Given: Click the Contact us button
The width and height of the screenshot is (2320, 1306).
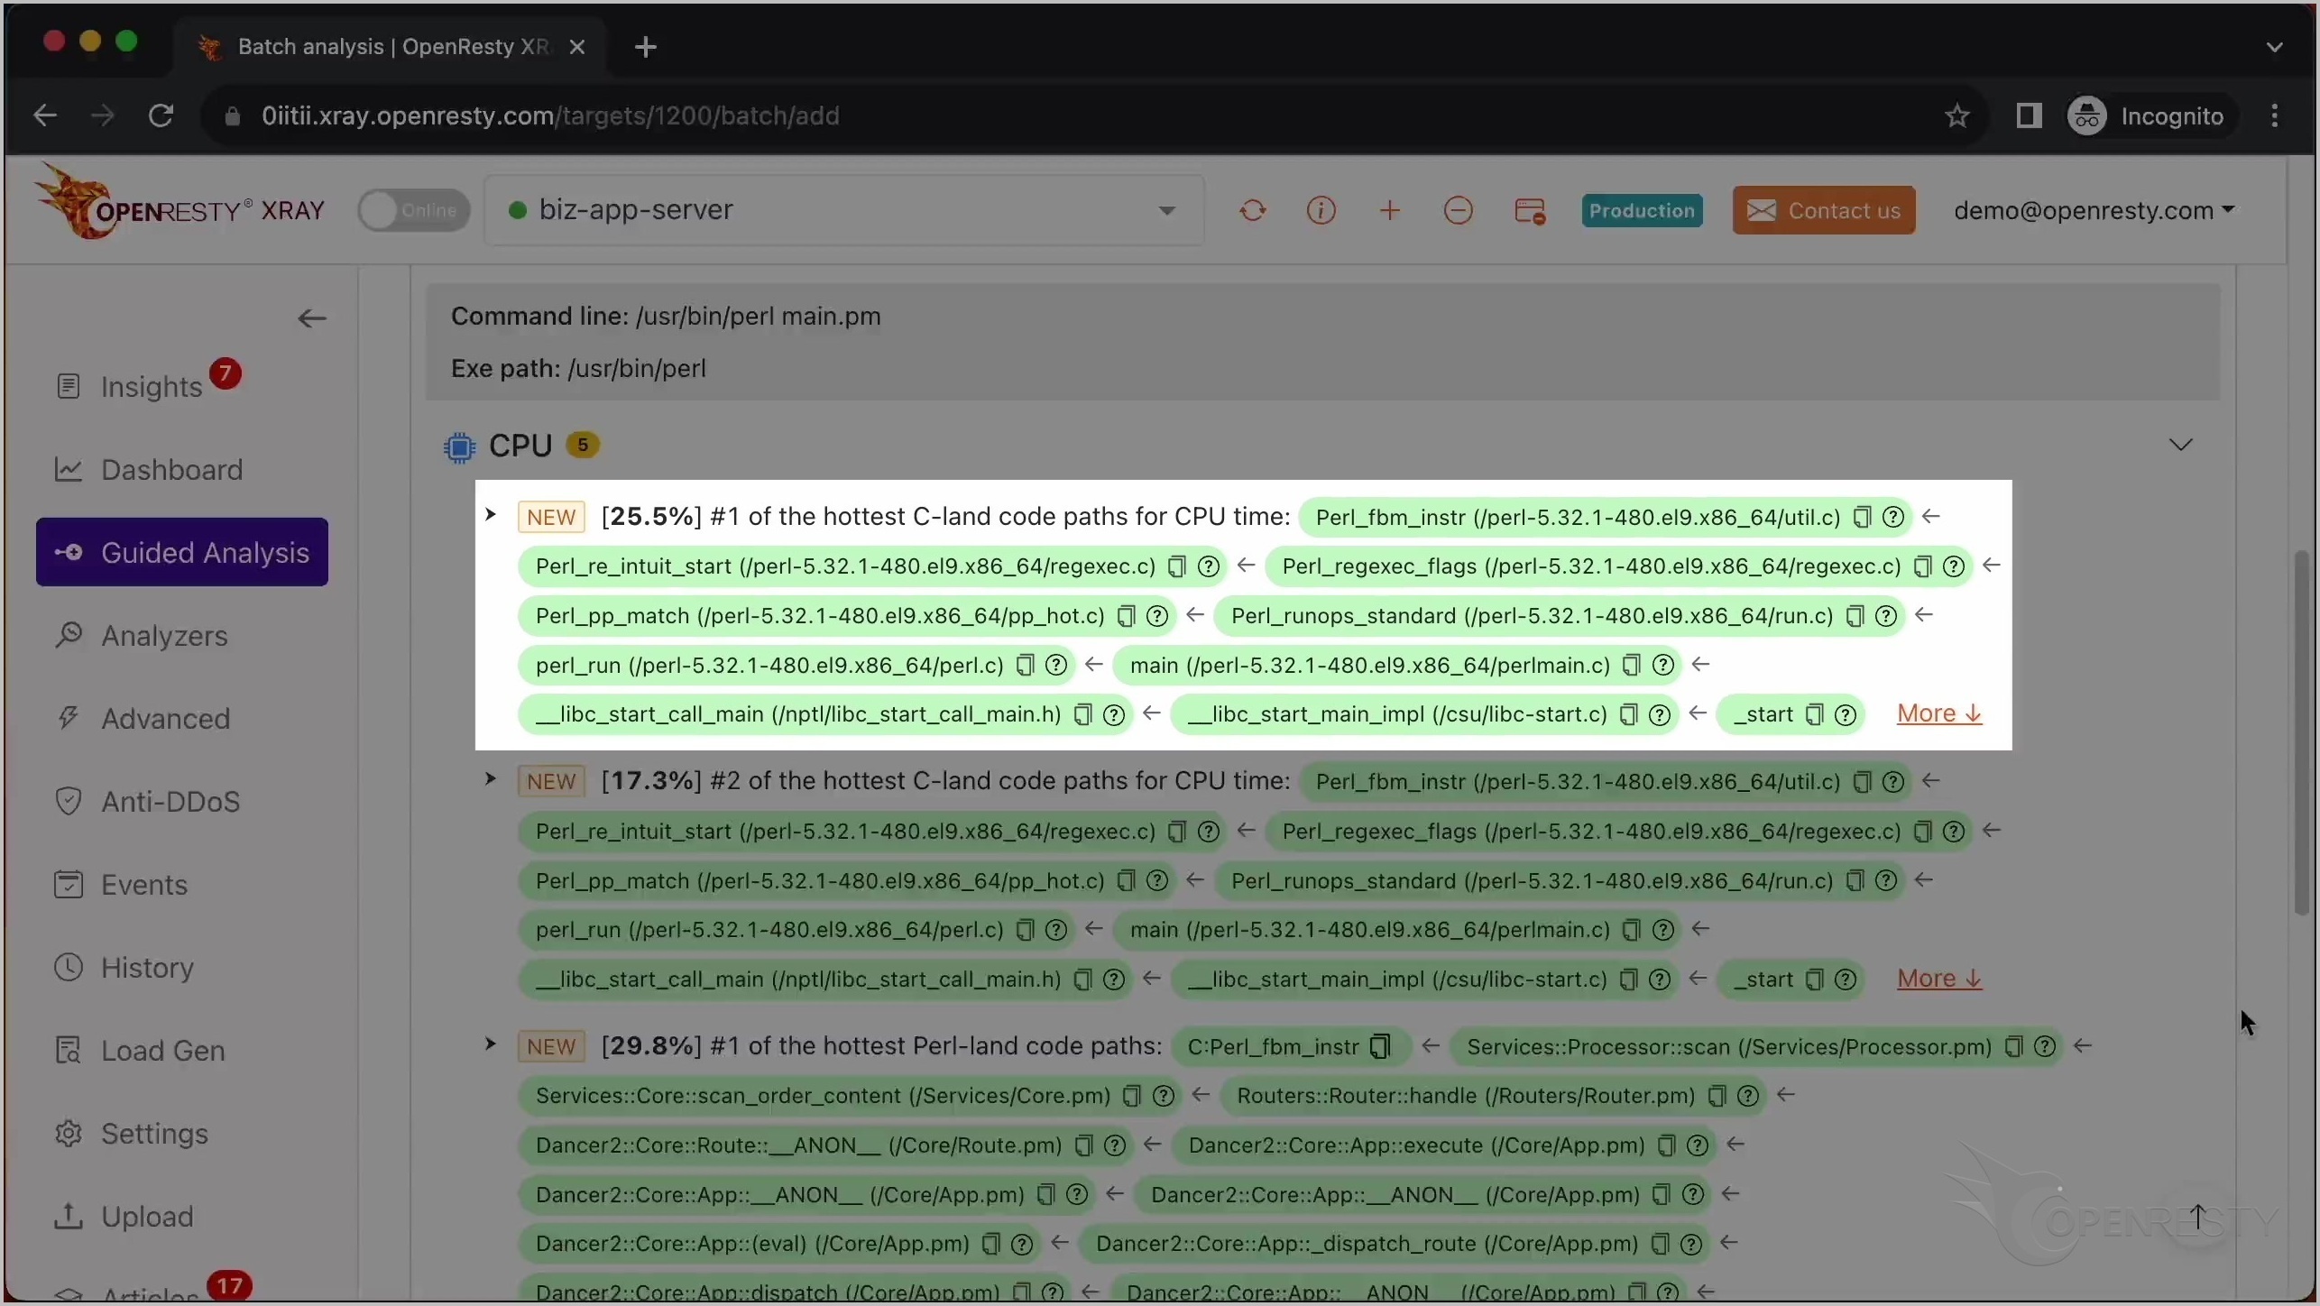Looking at the screenshot, I should point(1823,210).
